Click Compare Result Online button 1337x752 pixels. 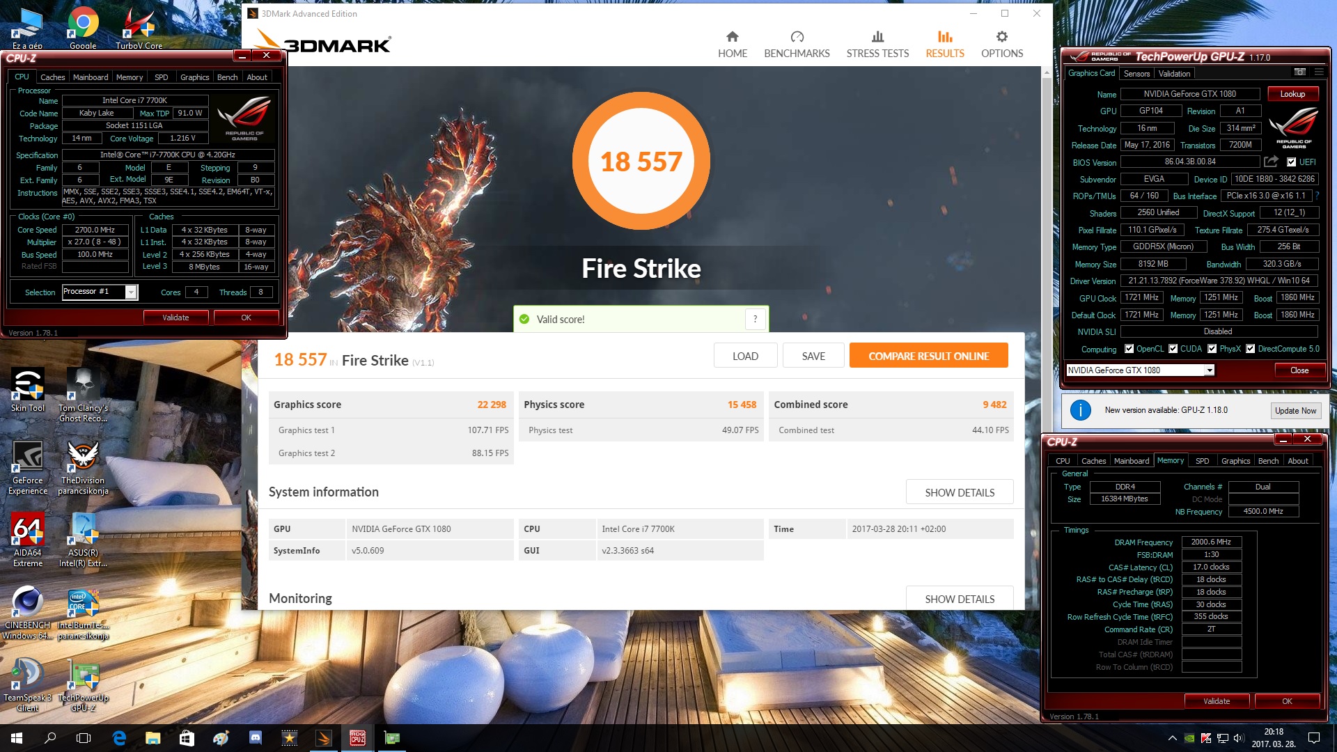pyautogui.click(x=928, y=356)
